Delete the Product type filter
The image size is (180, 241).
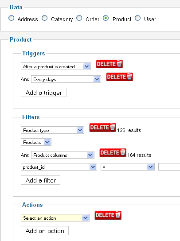(x=102, y=128)
